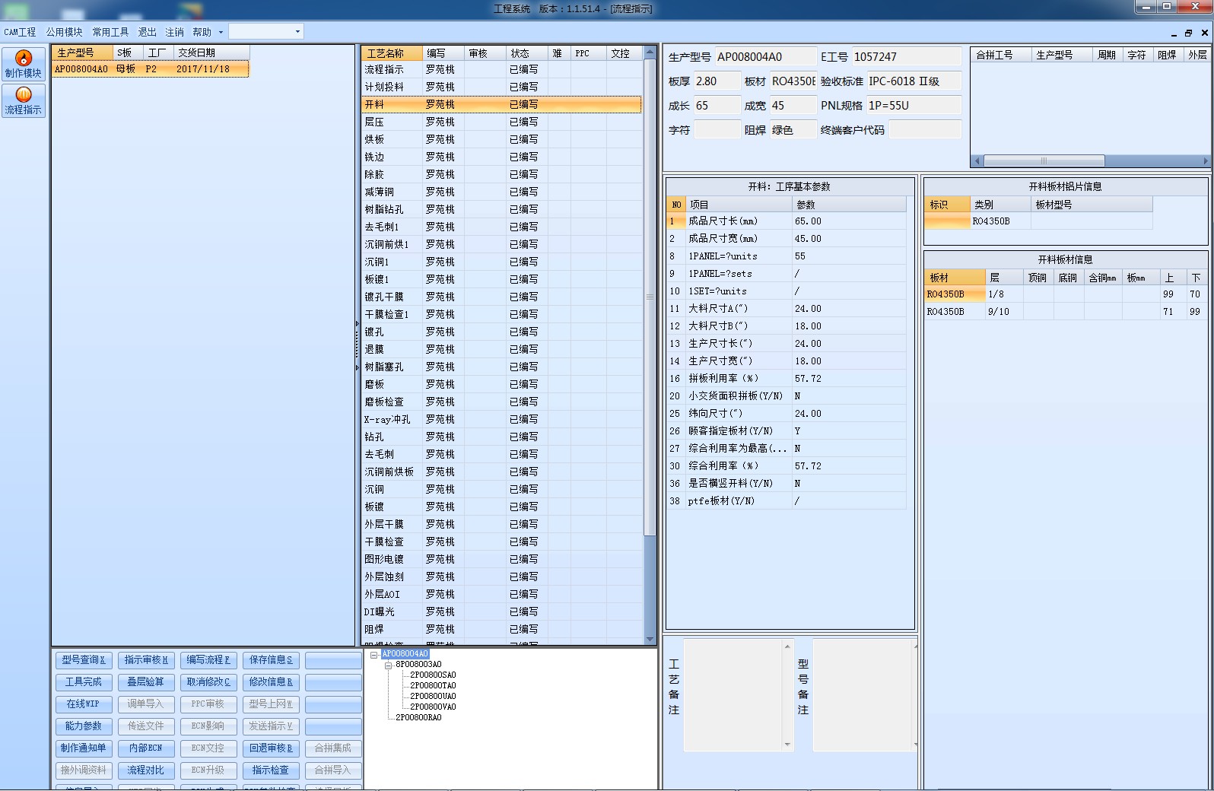Viewport: 1214px width, 791px height.
Task: Click the 编写流程 button
Action: coord(208,660)
